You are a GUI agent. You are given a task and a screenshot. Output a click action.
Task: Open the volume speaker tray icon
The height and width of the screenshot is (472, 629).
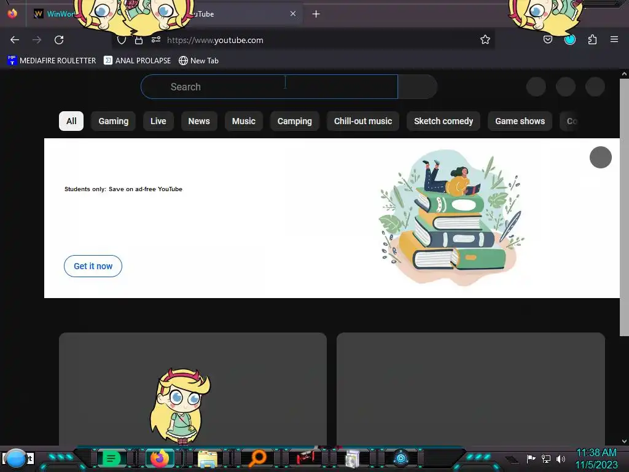(x=560, y=458)
